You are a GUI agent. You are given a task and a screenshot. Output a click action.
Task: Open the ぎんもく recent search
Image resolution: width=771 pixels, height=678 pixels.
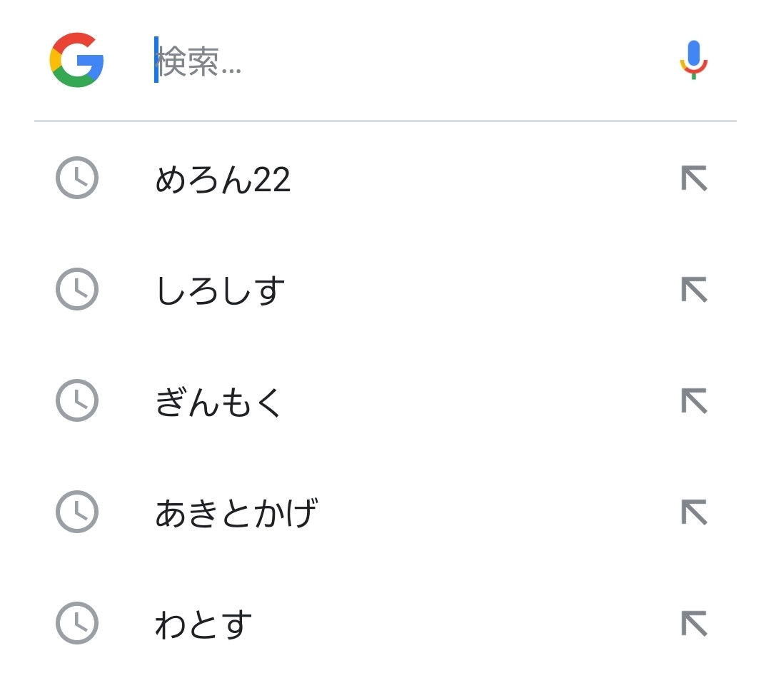point(218,402)
